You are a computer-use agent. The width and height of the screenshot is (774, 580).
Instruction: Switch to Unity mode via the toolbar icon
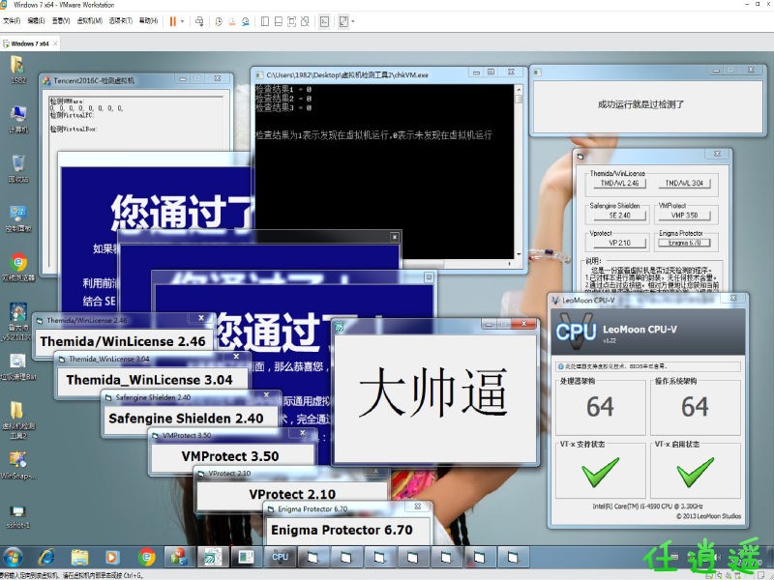tap(305, 21)
